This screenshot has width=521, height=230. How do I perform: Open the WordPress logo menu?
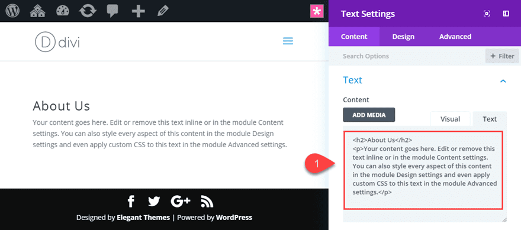(12, 11)
